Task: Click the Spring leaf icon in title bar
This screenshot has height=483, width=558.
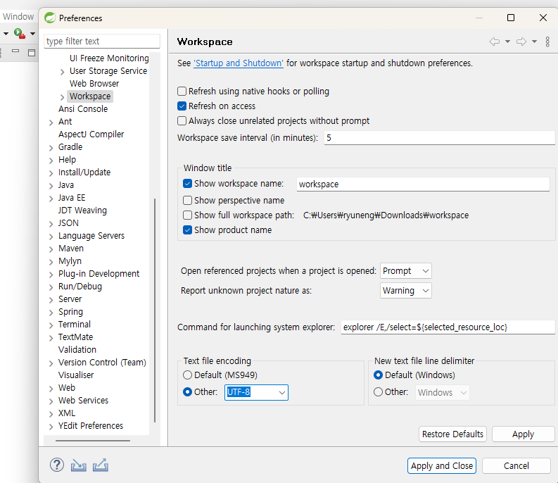Action: coord(50,18)
